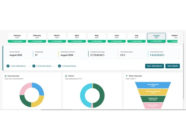The height and width of the screenshot is (140, 186).
Task: Select the May month card
Action: 97,38
